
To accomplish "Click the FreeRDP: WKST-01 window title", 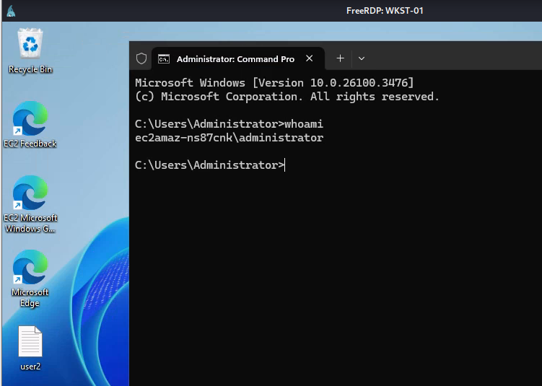I will pos(385,11).
